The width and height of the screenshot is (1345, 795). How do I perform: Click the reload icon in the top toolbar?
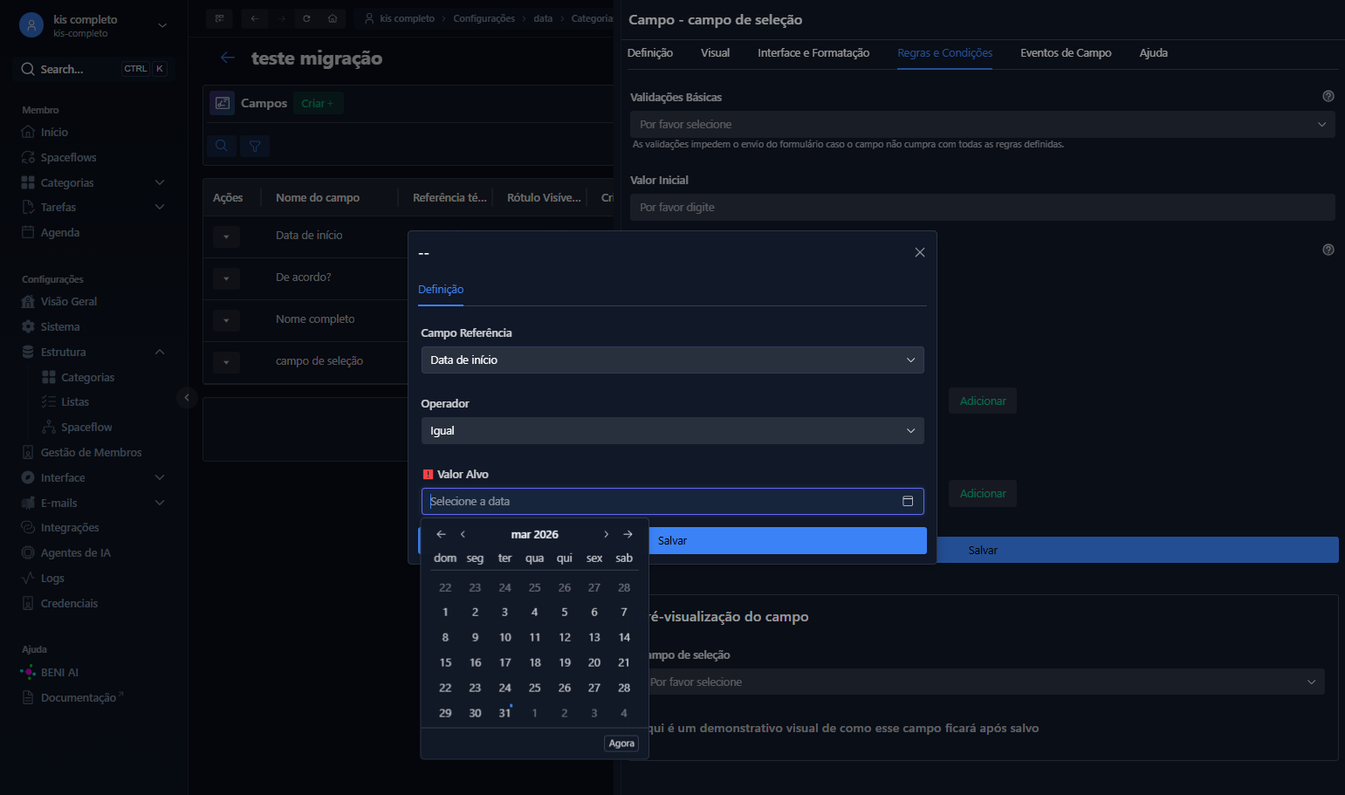click(x=306, y=18)
